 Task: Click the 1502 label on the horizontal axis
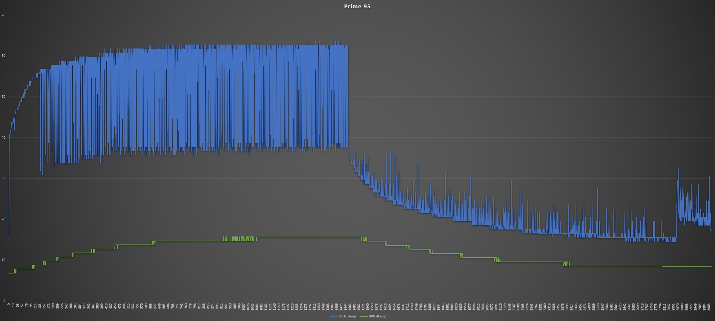[359, 307]
